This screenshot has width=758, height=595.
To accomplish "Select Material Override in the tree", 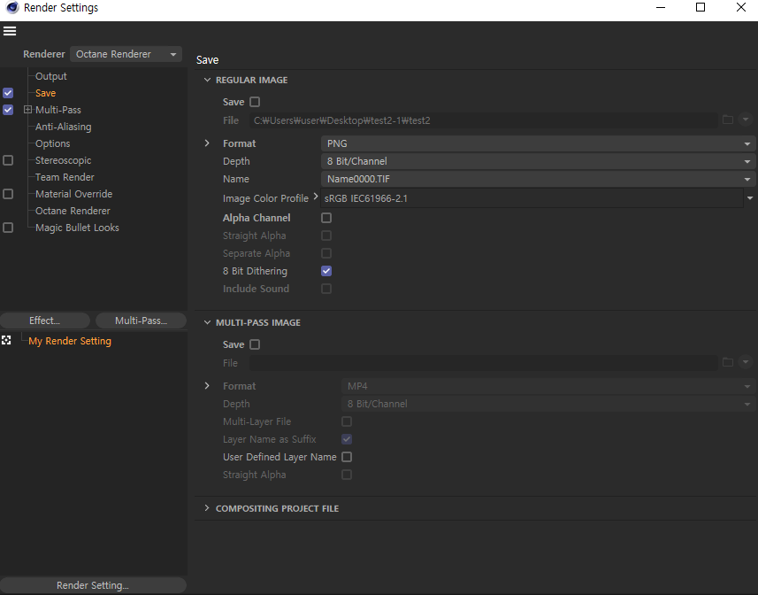I will tap(74, 194).
